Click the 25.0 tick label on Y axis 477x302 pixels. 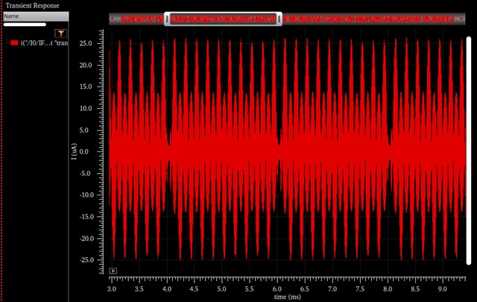(x=84, y=43)
